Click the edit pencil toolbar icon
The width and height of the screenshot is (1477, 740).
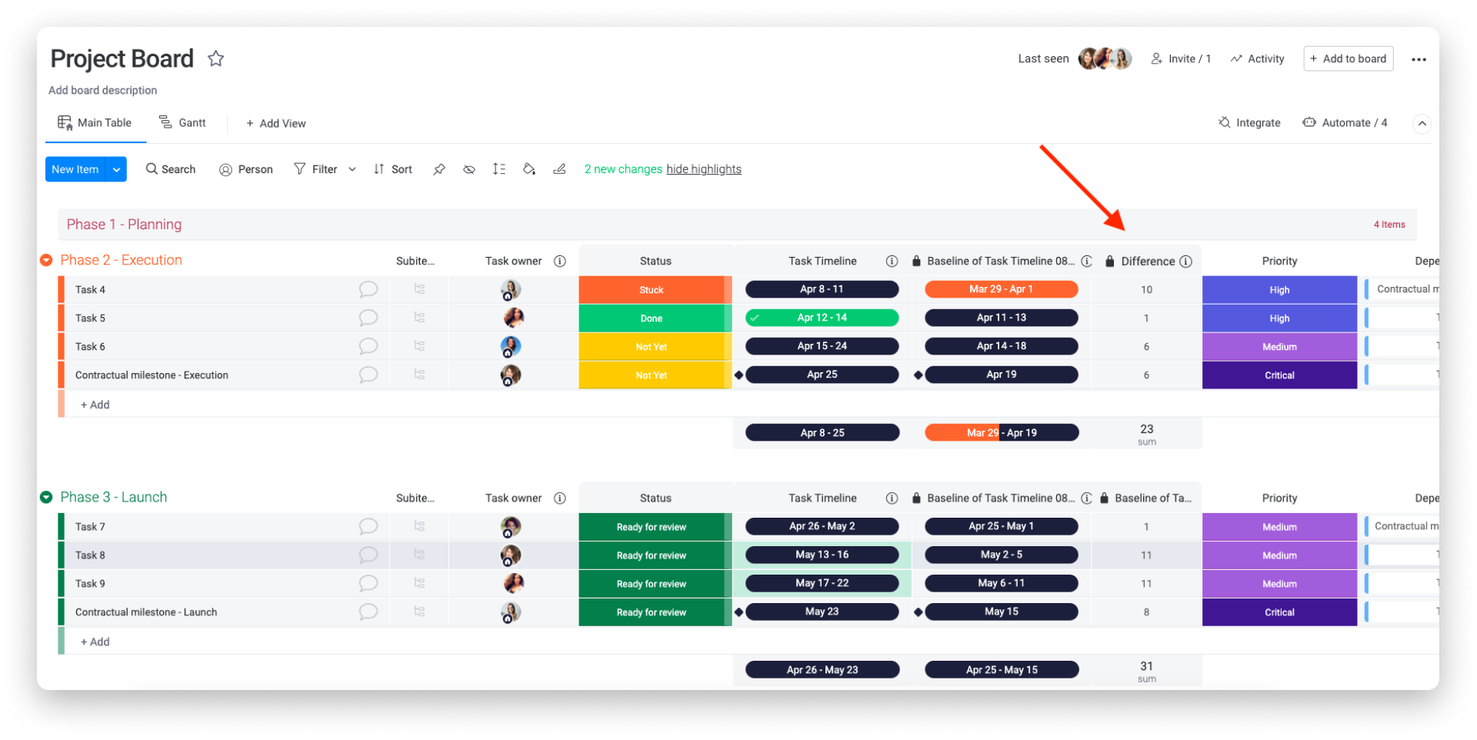[x=559, y=169]
